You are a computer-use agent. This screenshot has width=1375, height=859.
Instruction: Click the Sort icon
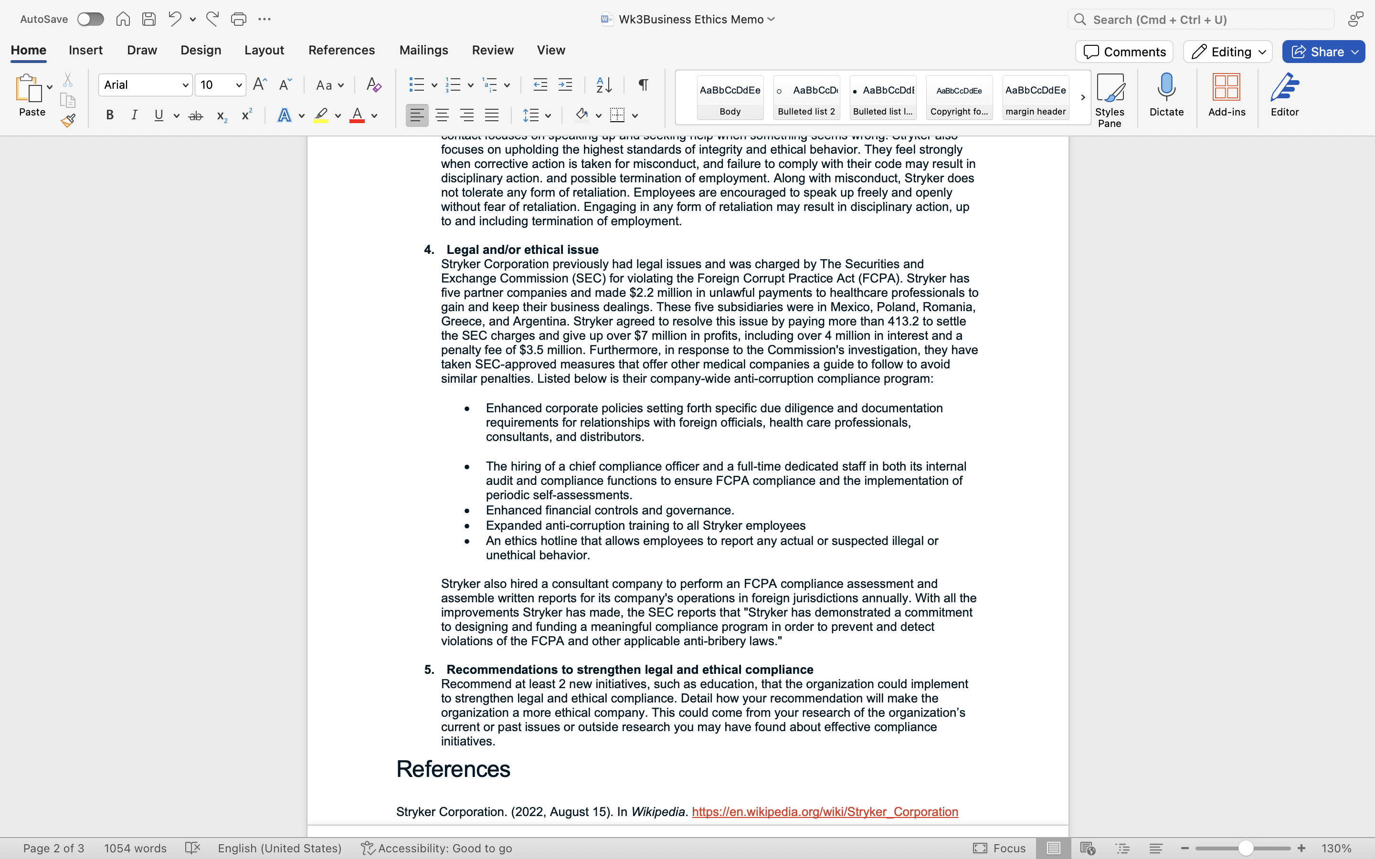pyautogui.click(x=603, y=84)
